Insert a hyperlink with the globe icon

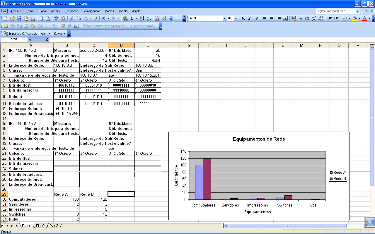point(125,18)
